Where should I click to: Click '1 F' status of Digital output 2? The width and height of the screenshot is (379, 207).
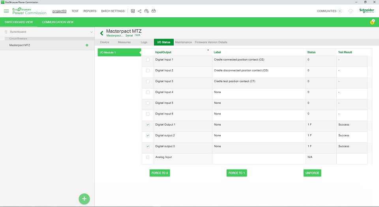pyautogui.click(x=310, y=135)
